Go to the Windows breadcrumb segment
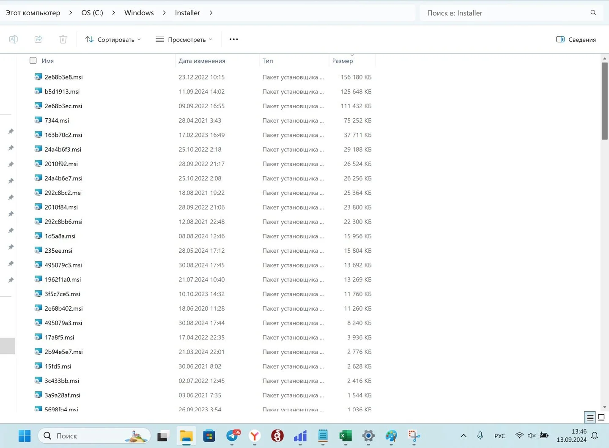This screenshot has width=609, height=448. (139, 13)
